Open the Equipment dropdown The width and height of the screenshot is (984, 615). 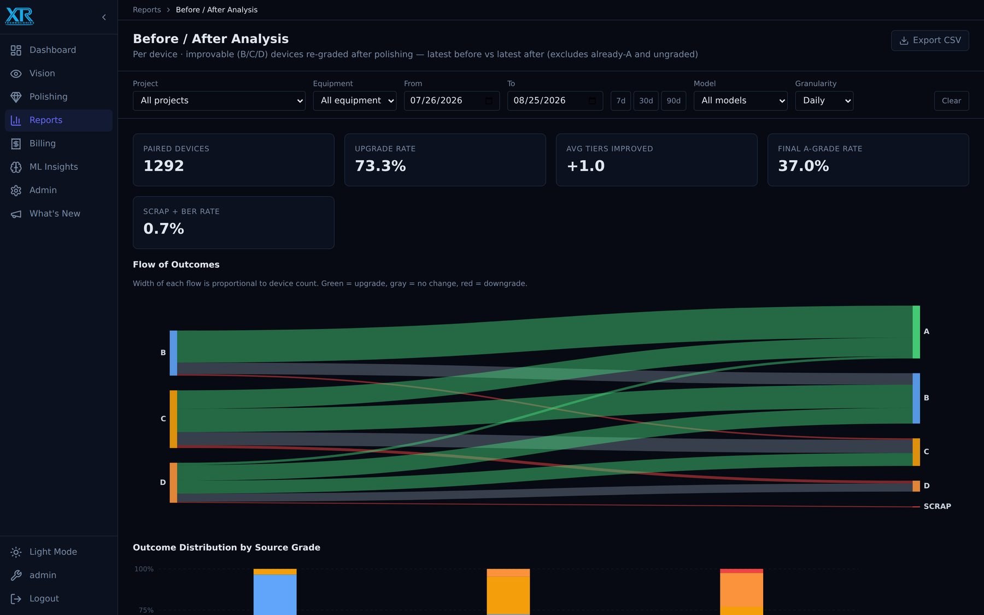pos(354,101)
